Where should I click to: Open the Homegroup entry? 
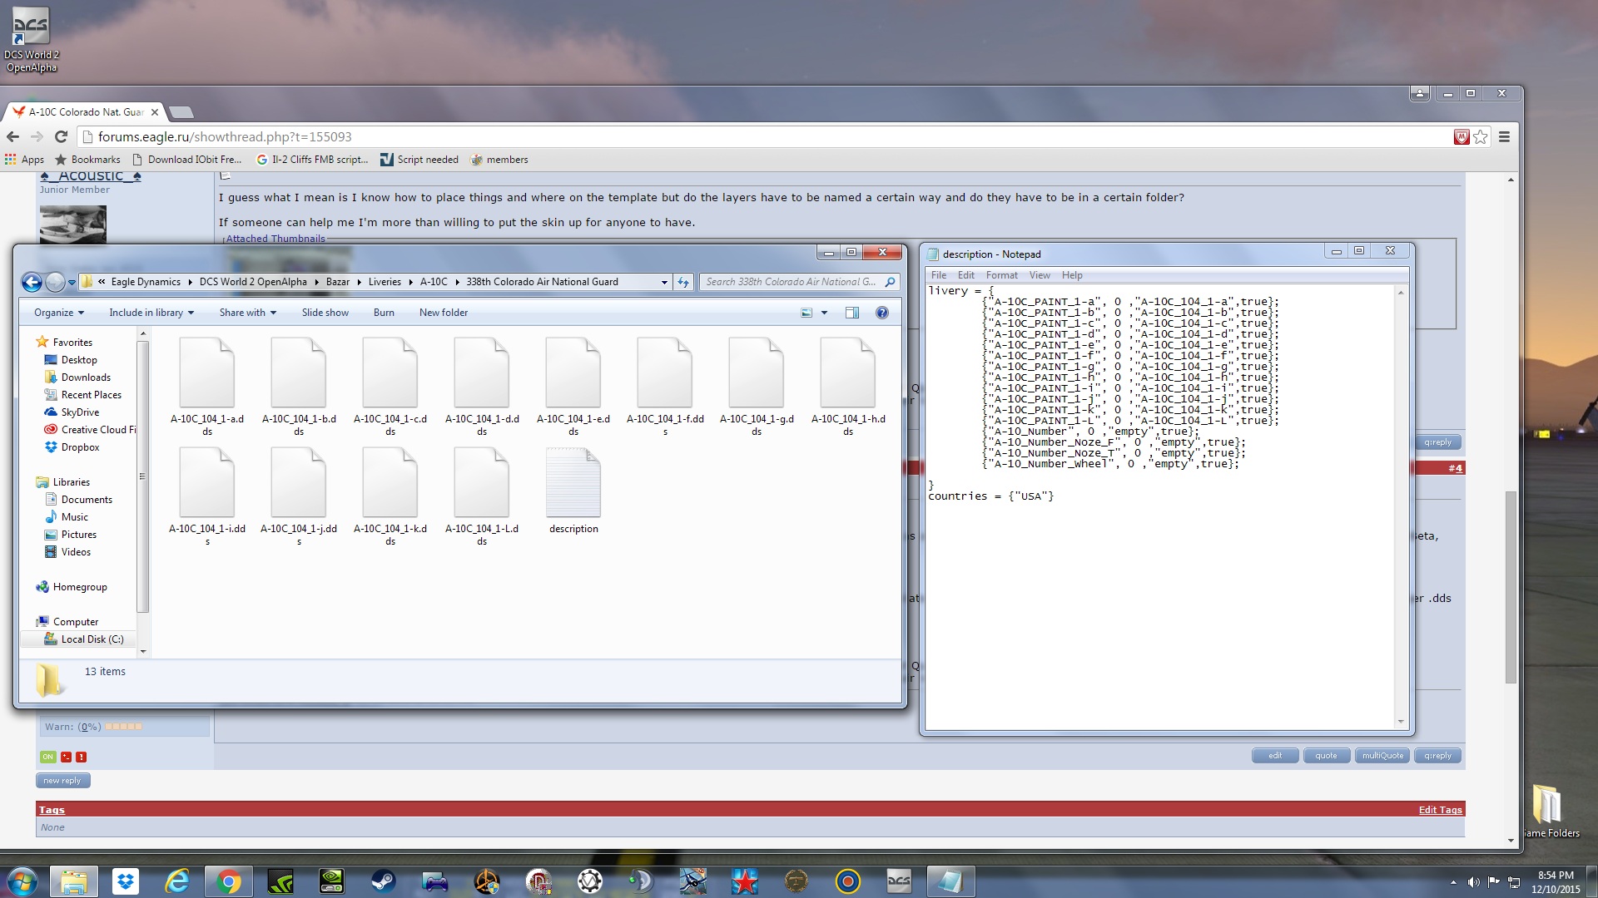(x=80, y=587)
